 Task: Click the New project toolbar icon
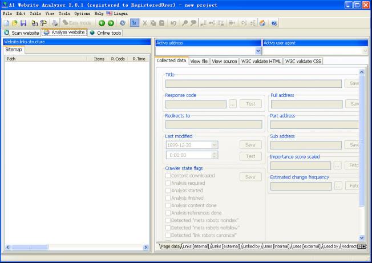point(6,23)
